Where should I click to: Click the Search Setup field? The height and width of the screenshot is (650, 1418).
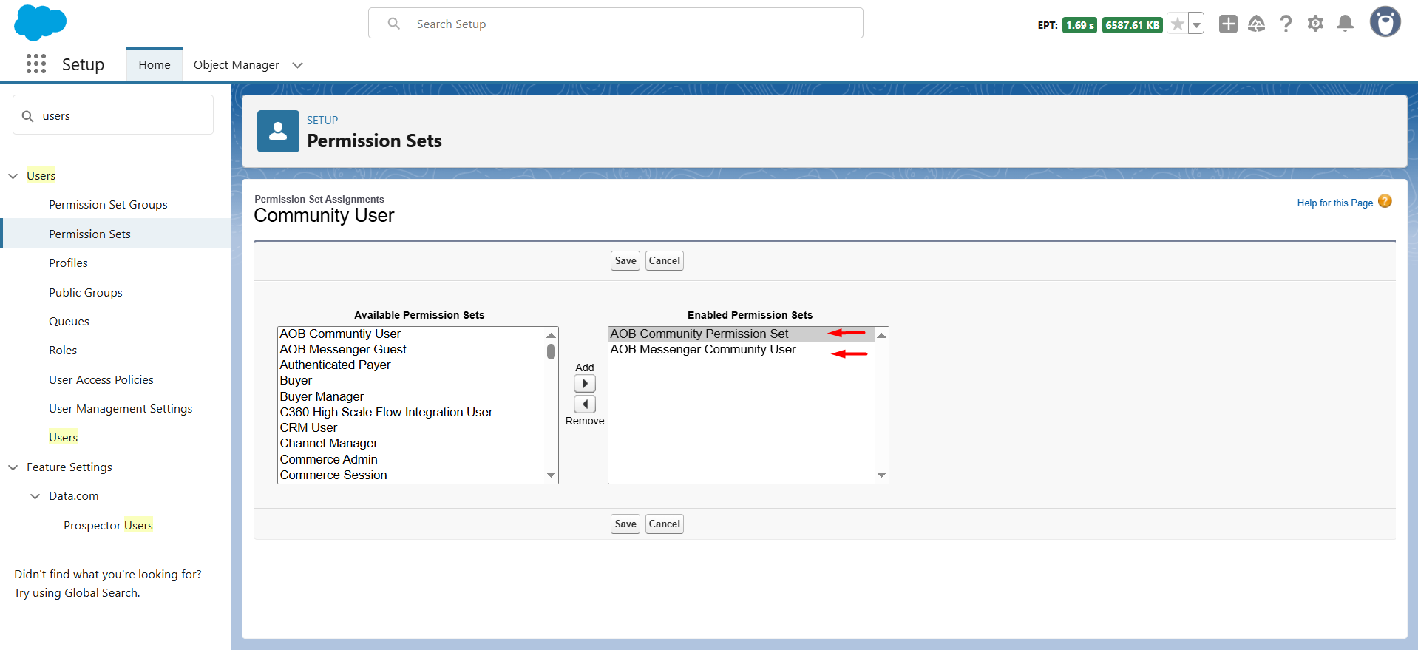(616, 24)
